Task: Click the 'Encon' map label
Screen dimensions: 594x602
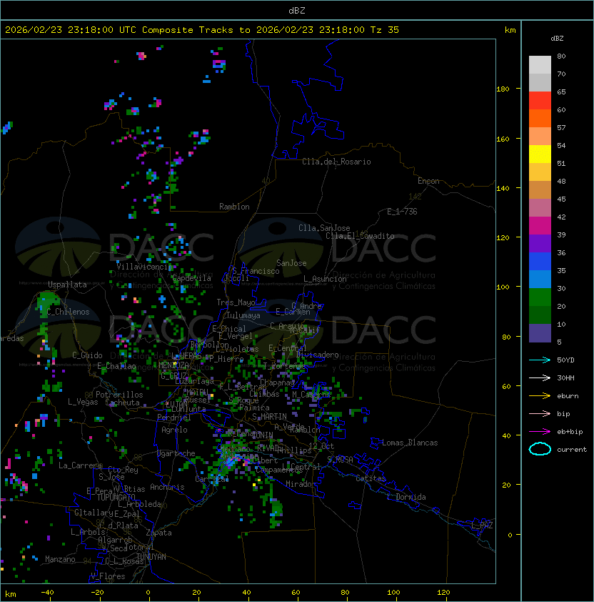Action: (x=428, y=181)
